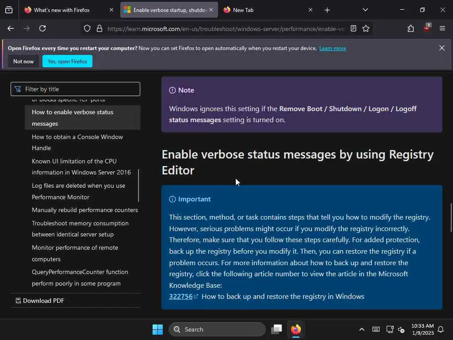This screenshot has height=340, width=453.
Task: Bookmark this page with the star
Action: (366, 28)
